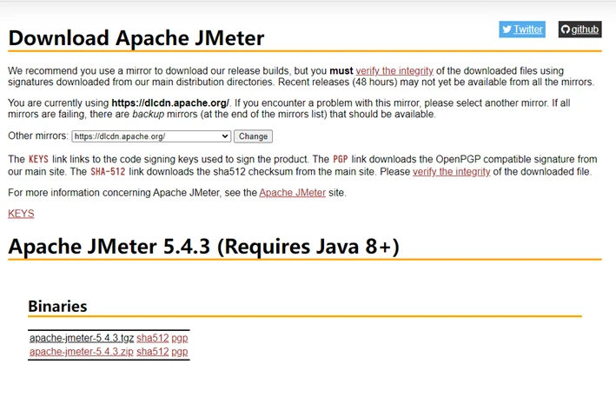
Task: Open sha512 checksum for the zip file
Action: [x=152, y=352]
